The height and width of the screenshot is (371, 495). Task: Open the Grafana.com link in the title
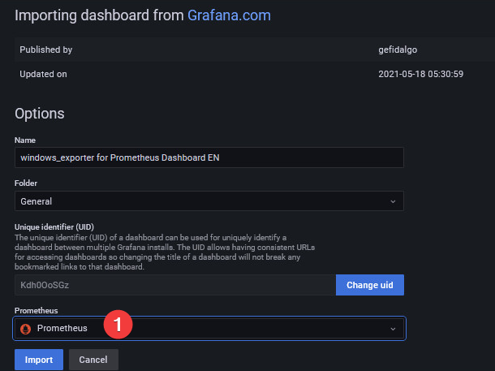(229, 15)
